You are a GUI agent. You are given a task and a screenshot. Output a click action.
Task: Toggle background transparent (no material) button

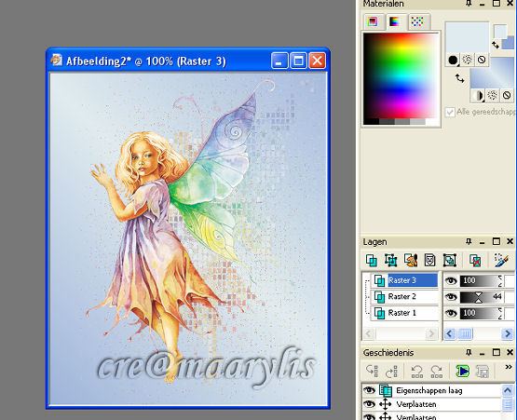[507, 96]
